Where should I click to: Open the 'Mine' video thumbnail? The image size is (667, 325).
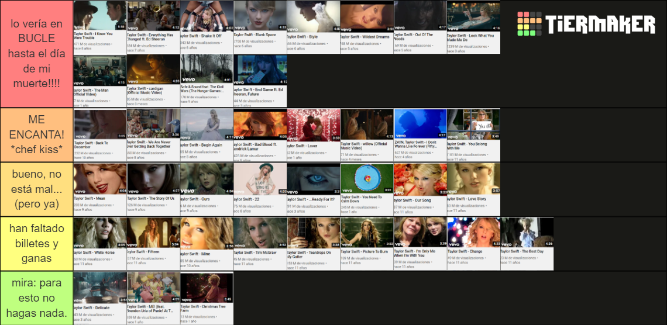tap(207, 244)
